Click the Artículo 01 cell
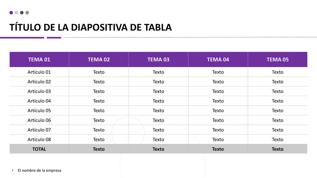This screenshot has height=178, width=317. tap(39, 72)
